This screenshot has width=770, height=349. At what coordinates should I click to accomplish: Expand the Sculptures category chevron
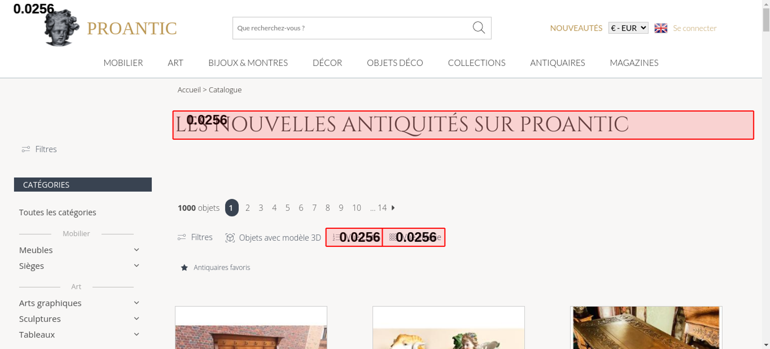(x=136, y=319)
